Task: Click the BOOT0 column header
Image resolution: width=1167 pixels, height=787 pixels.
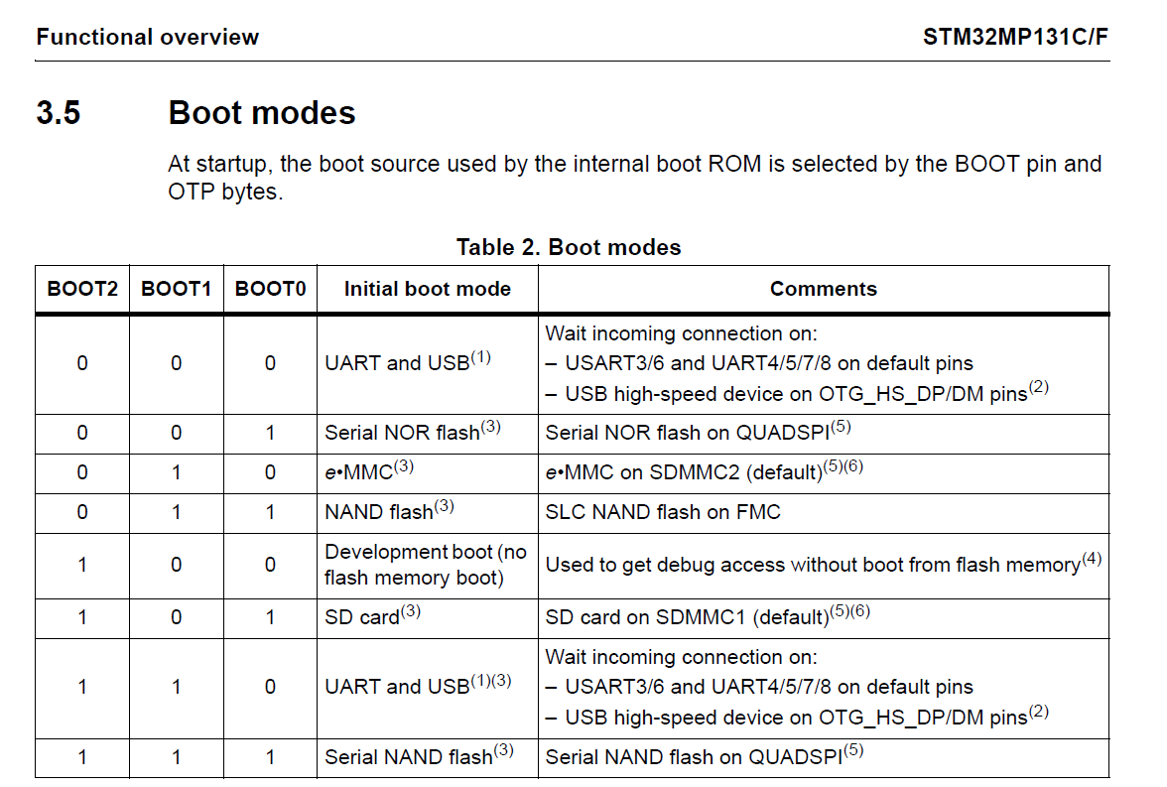Action: (x=269, y=288)
